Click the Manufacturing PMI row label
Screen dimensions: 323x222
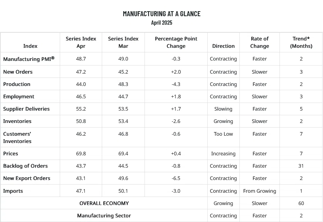(29, 59)
